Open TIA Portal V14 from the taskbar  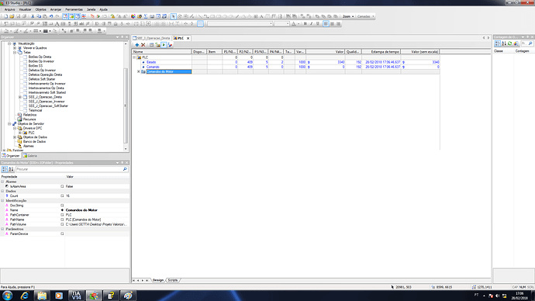76,296
